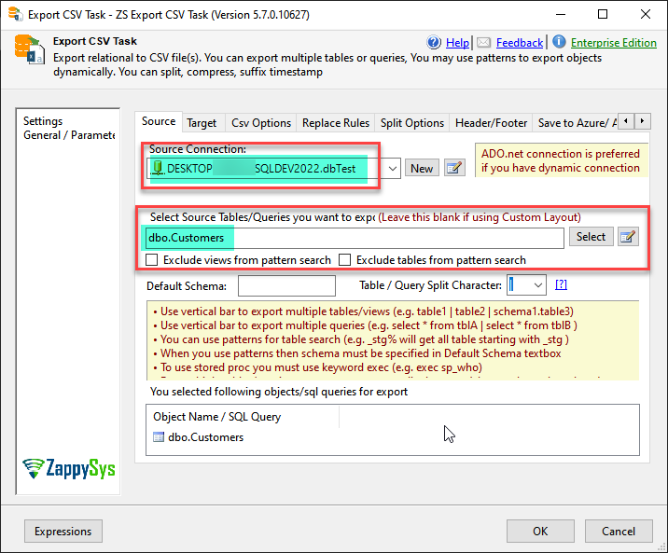Open the Header/Footer tab
Viewport: 668px width, 553px height.
point(491,123)
